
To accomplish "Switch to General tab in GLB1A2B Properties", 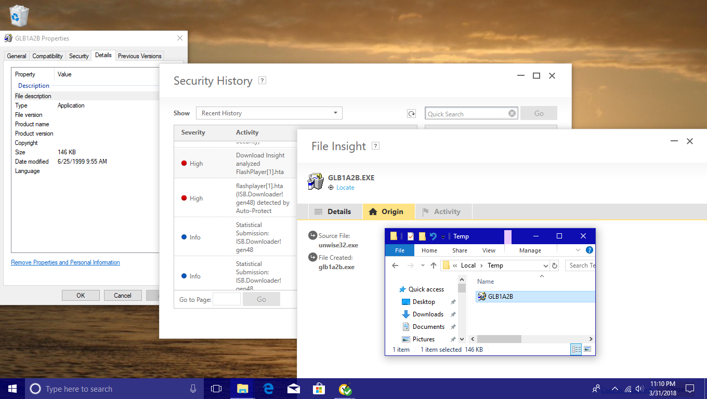I will [x=17, y=56].
